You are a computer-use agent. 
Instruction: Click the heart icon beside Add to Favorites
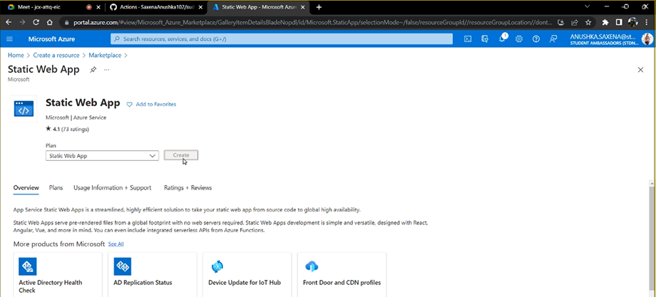[x=129, y=105]
